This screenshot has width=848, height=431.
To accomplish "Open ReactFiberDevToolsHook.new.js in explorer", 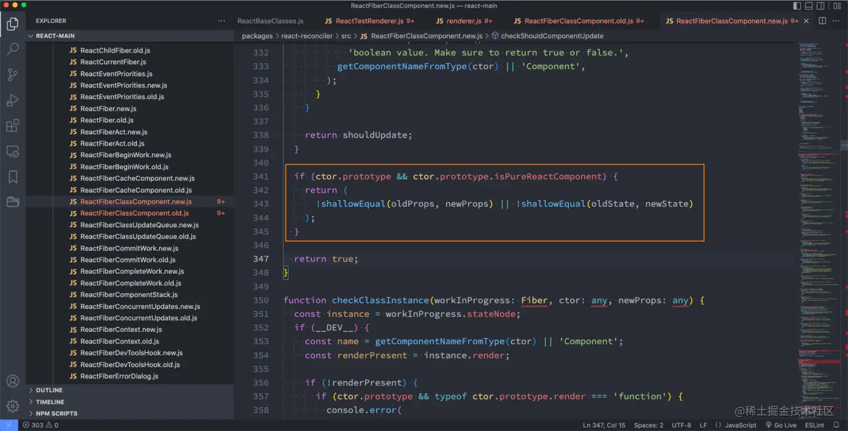I will point(130,353).
